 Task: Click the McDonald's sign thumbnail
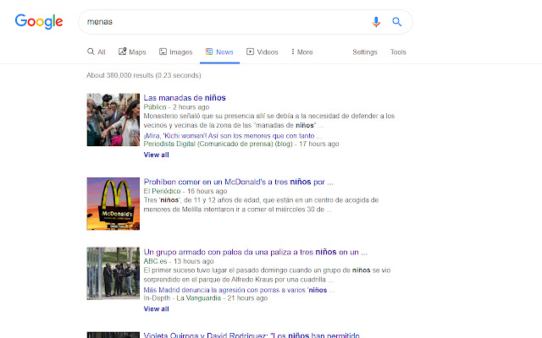(113, 204)
